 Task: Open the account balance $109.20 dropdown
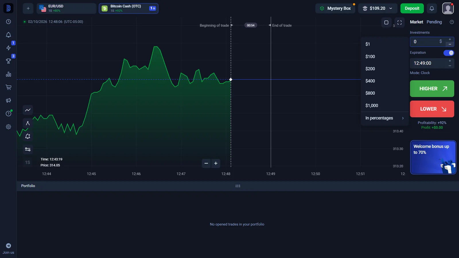point(378,8)
